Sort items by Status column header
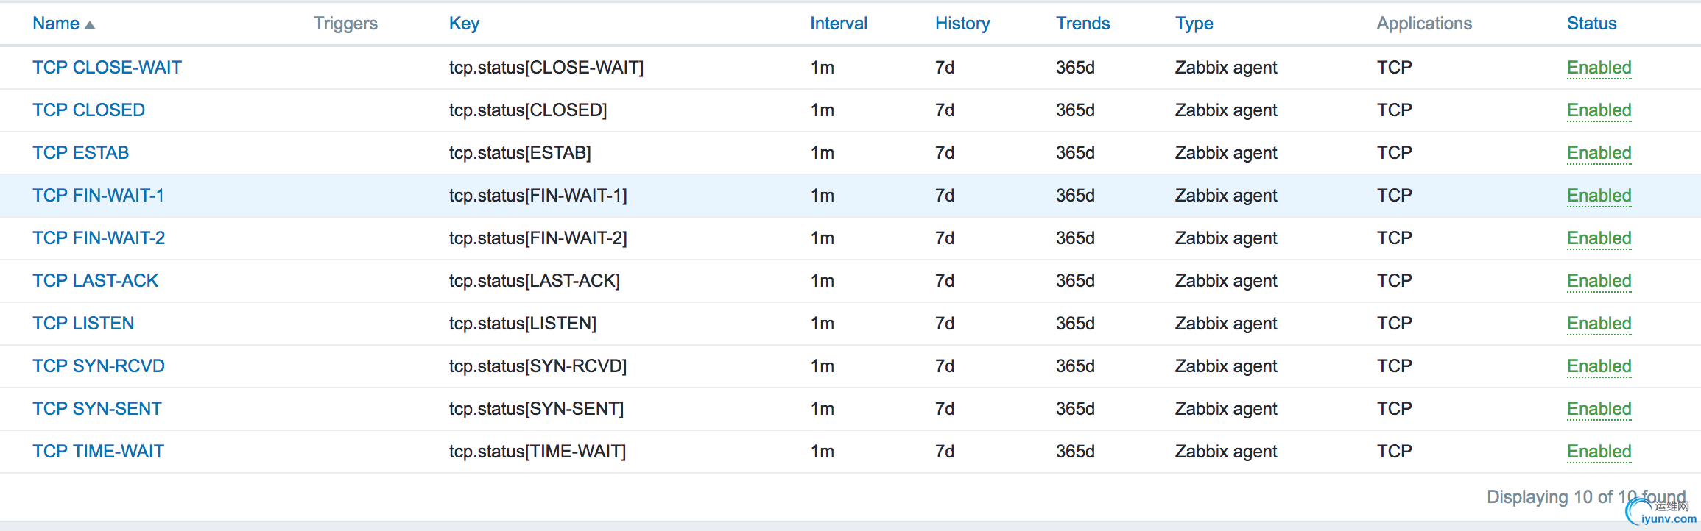Screen dimensions: 1701x531 pos(1591,24)
